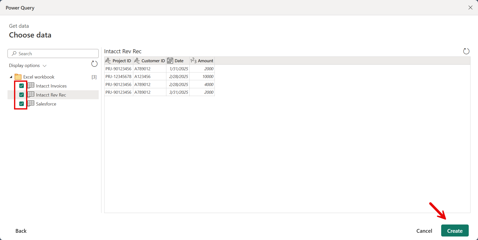Image resolution: width=478 pixels, height=240 pixels.
Task: Go Back to the previous step
Action: [21, 230]
